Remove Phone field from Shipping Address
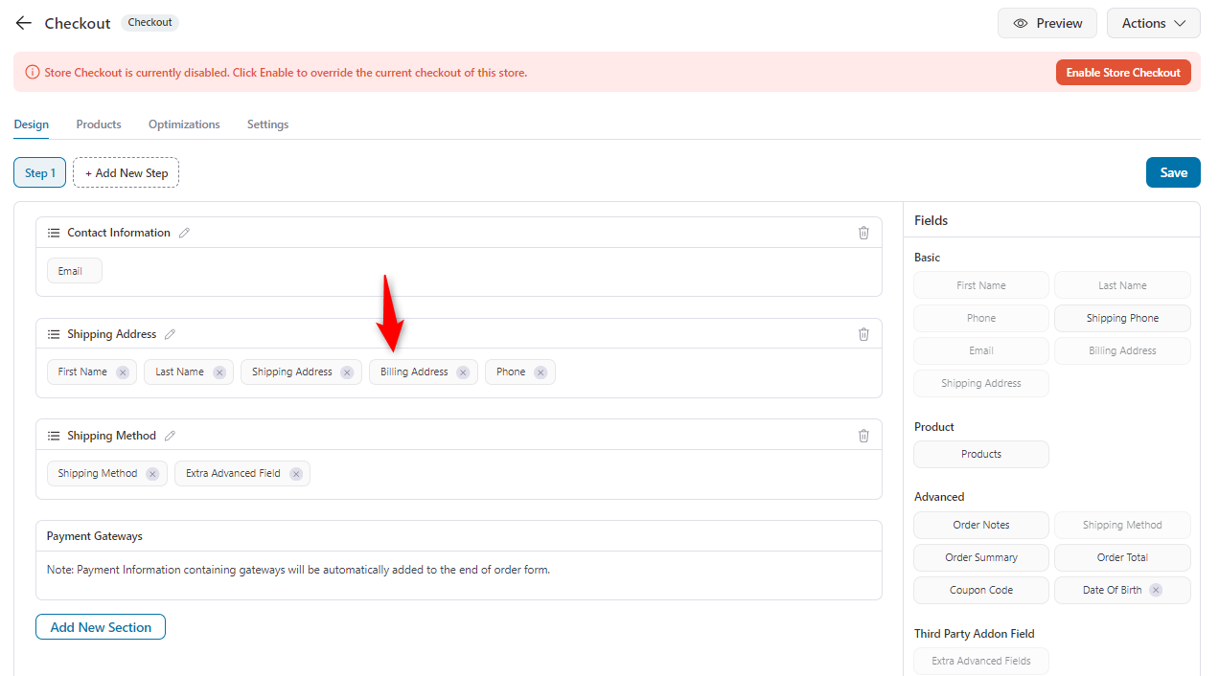 [x=540, y=372]
